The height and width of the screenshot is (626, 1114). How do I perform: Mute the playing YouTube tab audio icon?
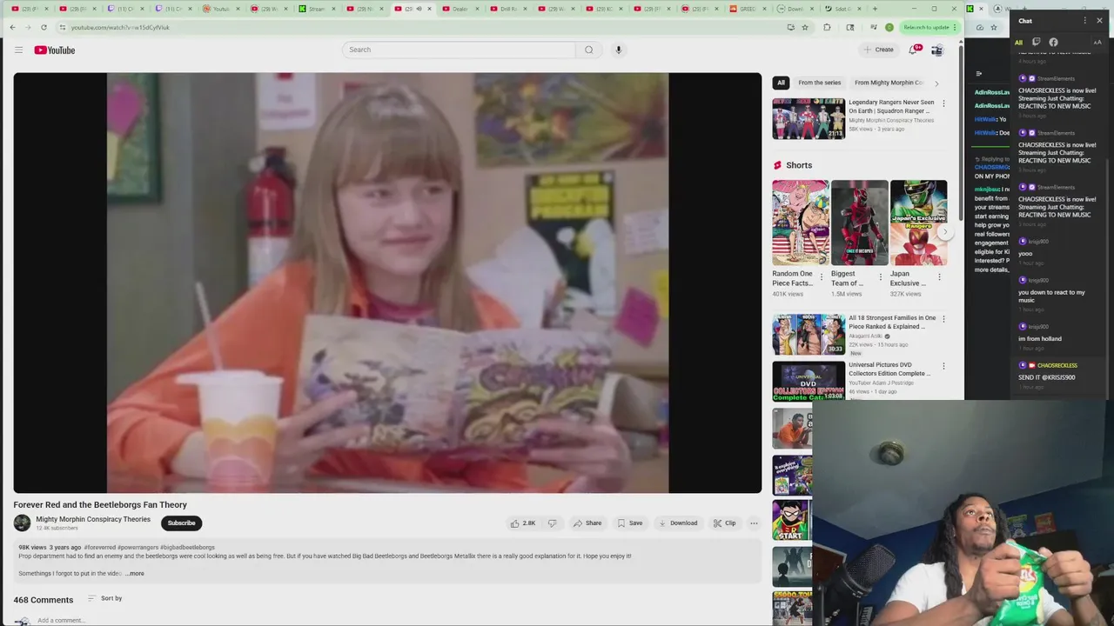(419, 9)
